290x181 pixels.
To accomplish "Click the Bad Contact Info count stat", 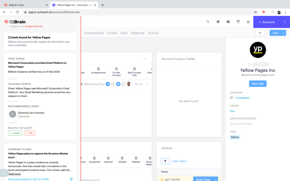I will [135, 72].
